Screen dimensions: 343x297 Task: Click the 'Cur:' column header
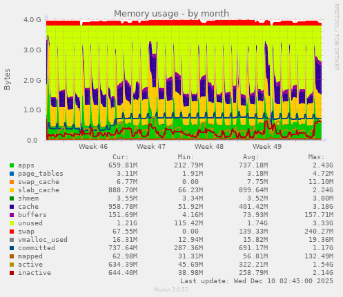point(121,157)
